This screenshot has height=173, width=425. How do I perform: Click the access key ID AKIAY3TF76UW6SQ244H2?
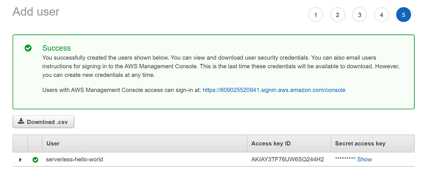coord(288,159)
